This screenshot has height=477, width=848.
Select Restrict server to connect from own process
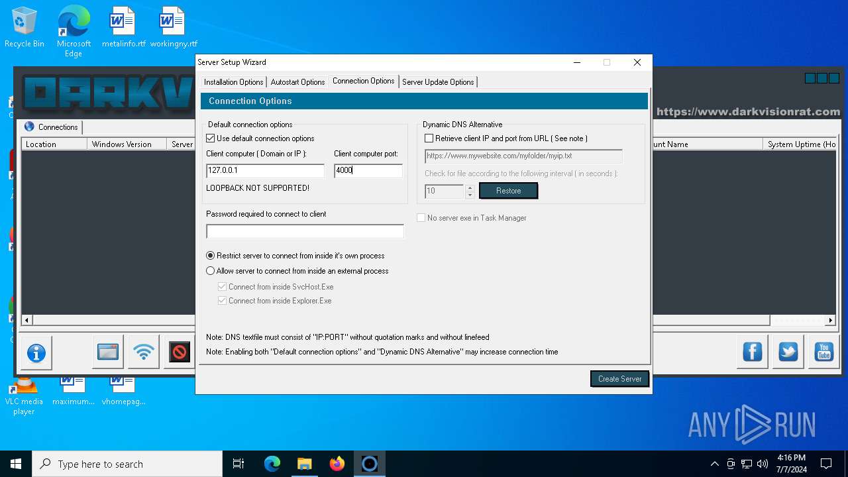pyautogui.click(x=211, y=256)
